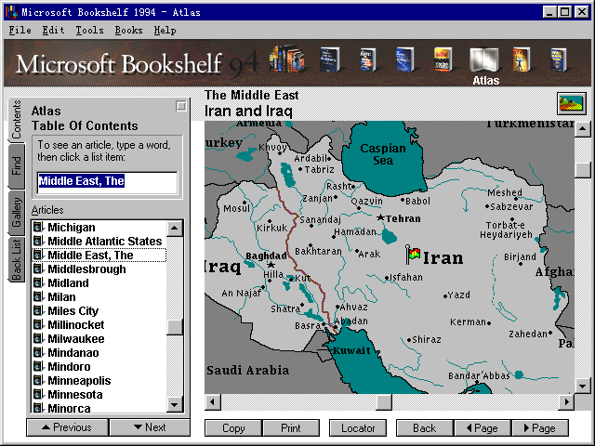Click the Back button
Viewport: 595px width, 446px height.
pos(425,427)
